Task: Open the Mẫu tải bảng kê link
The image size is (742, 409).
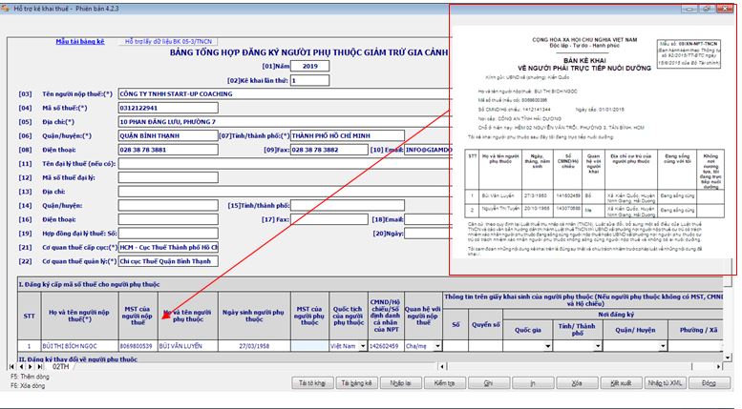Action: point(80,43)
